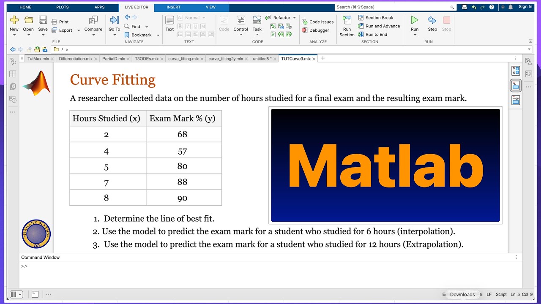Close the TutMax.mlx tab
541x304 pixels.
[x=52, y=59]
